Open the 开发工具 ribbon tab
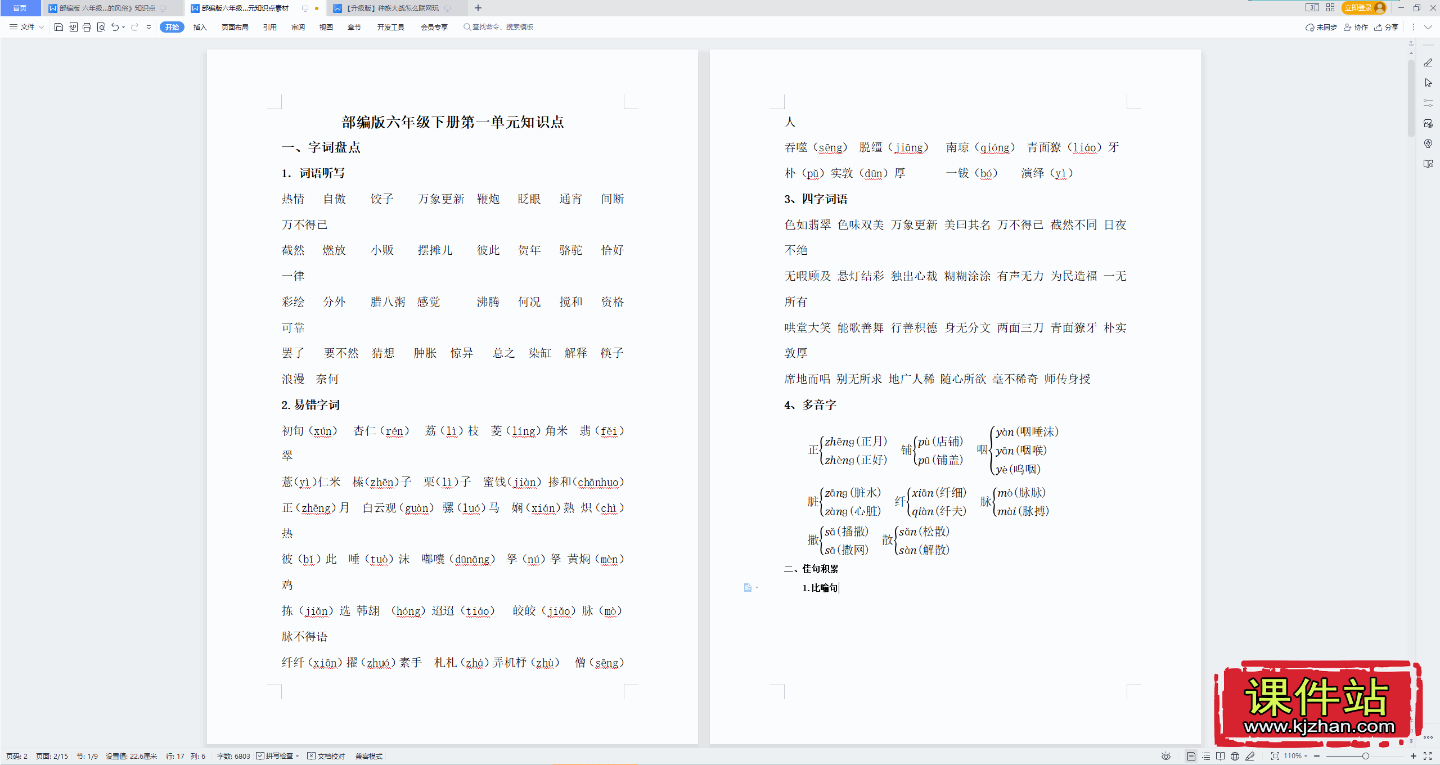 [391, 27]
